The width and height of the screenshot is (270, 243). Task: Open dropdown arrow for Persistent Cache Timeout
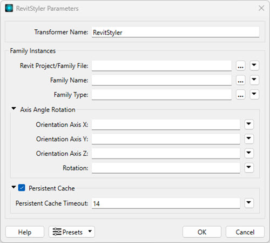(249, 203)
